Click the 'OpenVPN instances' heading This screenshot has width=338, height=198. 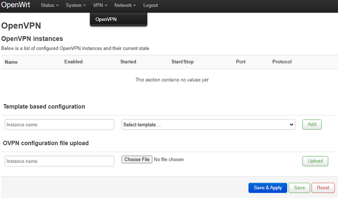32,39
